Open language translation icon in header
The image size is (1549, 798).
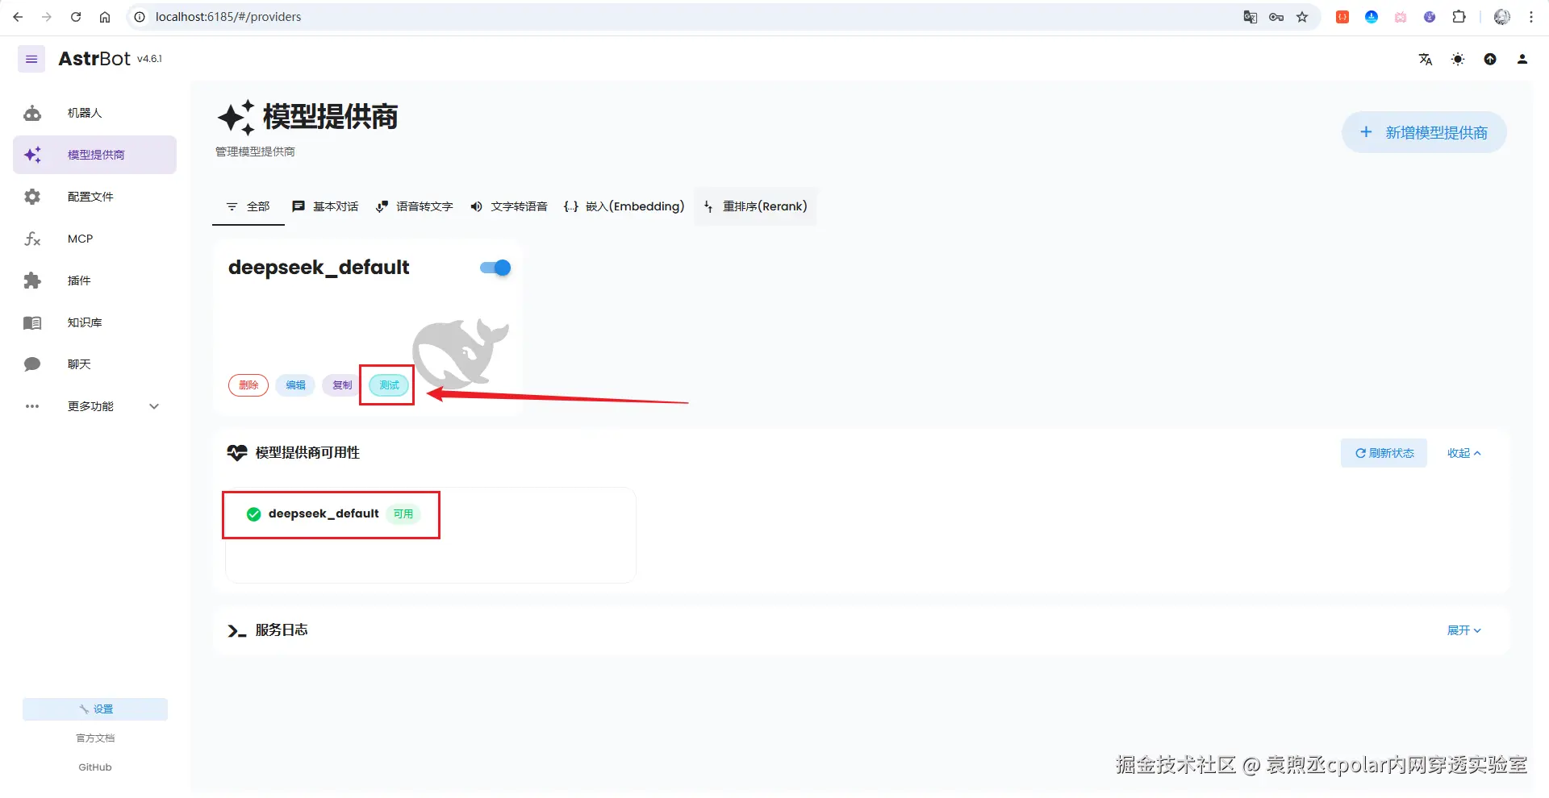pos(1426,59)
